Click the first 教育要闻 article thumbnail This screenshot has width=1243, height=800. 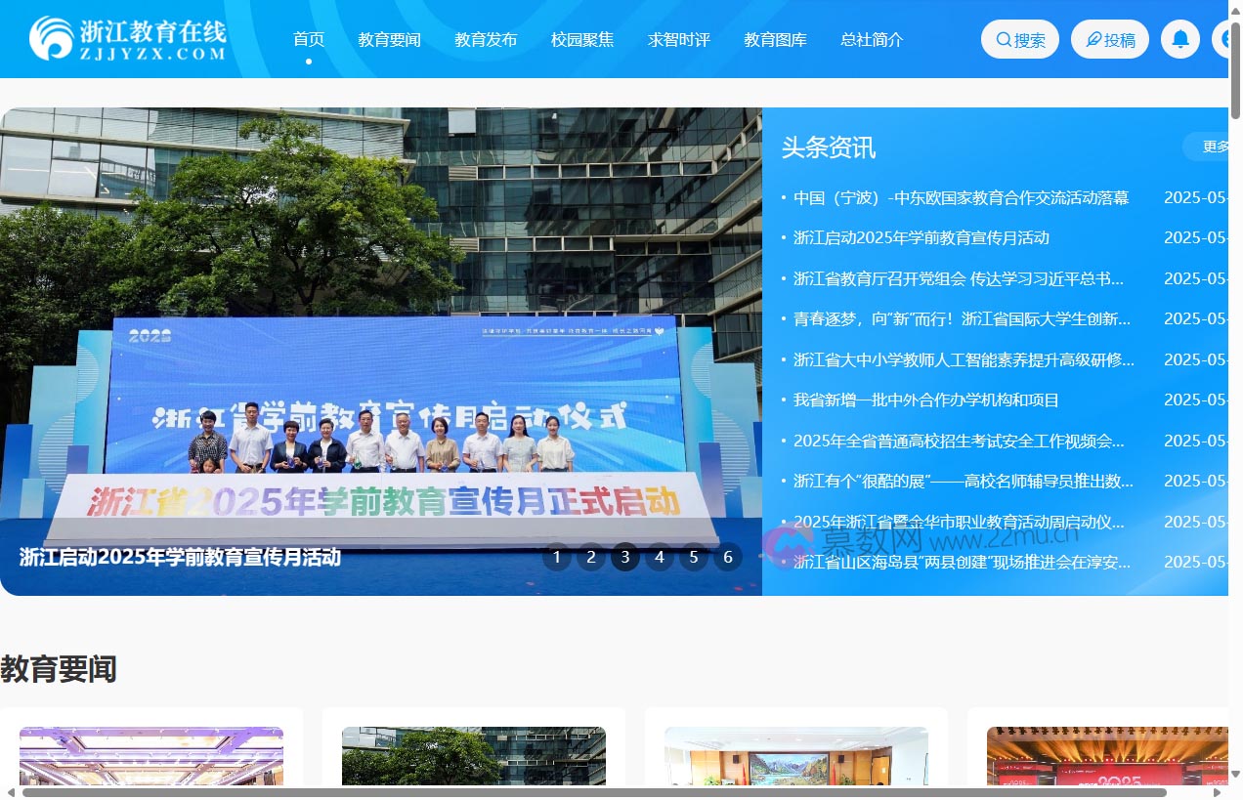point(151,757)
